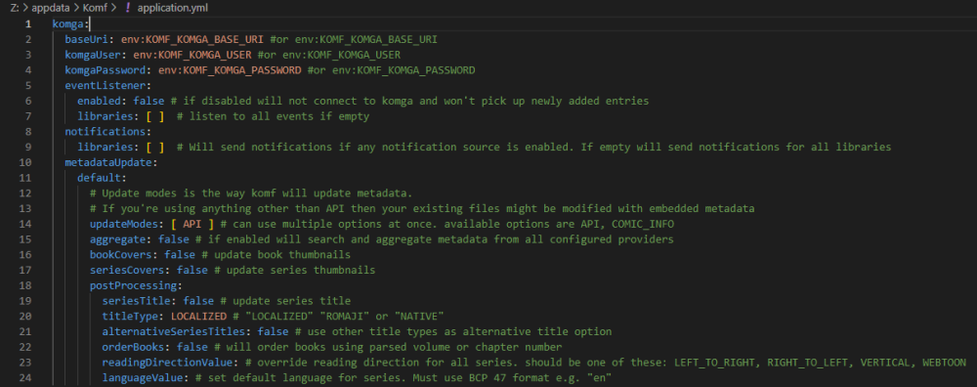This screenshot has width=977, height=387.
Task: Place cursor on komga key
Action: pyautogui.click(x=68, y=24)
